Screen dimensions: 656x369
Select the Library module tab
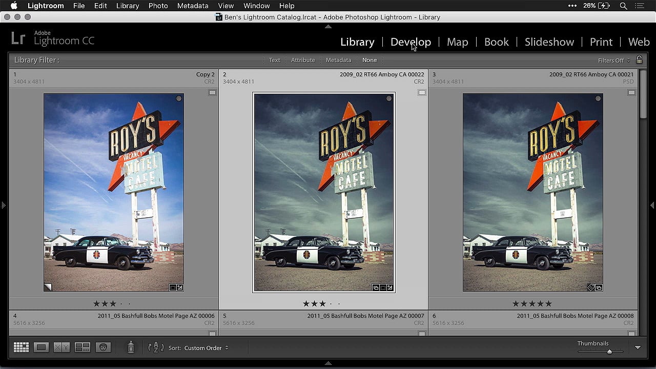(x=357, y=42)
